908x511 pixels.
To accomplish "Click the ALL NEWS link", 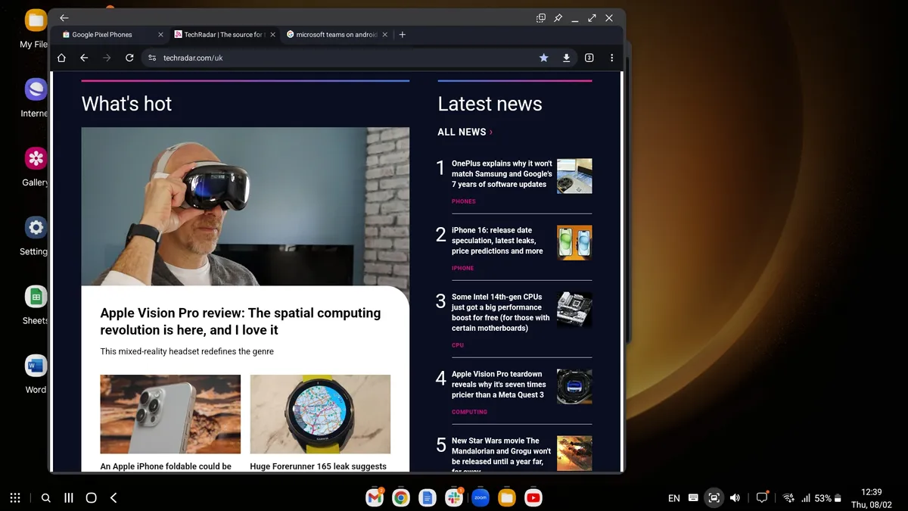I will coord(464,132).
